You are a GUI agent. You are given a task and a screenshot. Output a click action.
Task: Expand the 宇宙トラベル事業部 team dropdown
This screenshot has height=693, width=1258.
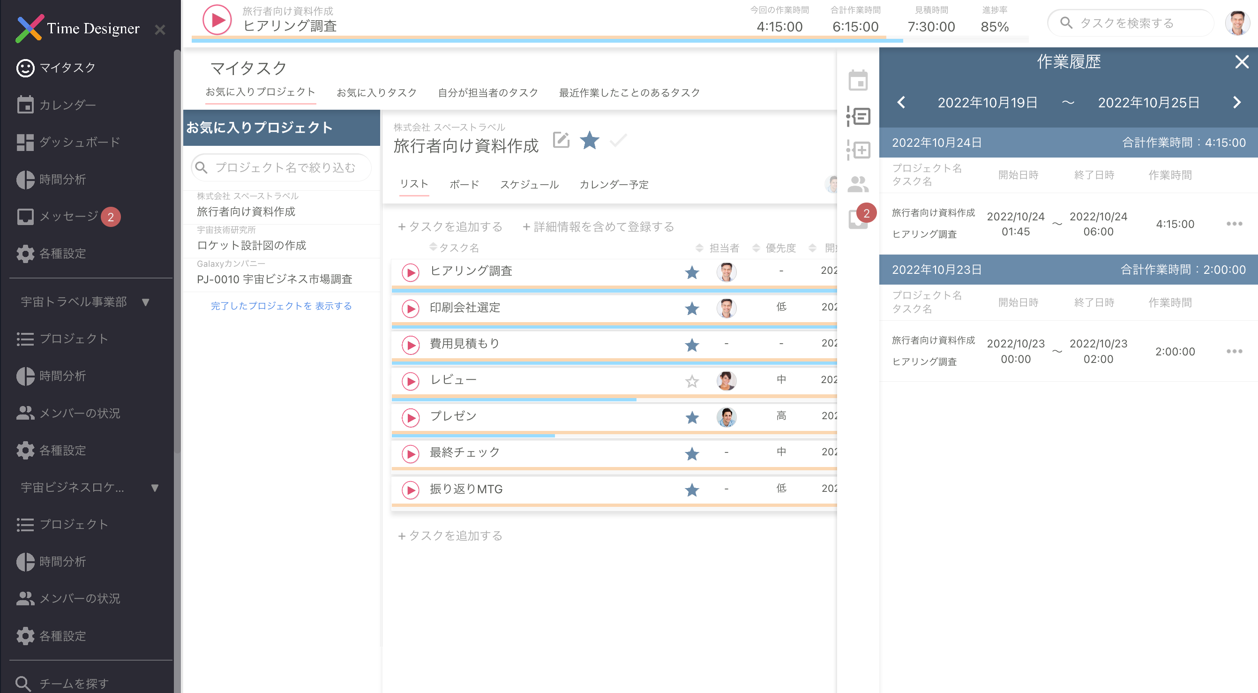click(x=145, y=302)
